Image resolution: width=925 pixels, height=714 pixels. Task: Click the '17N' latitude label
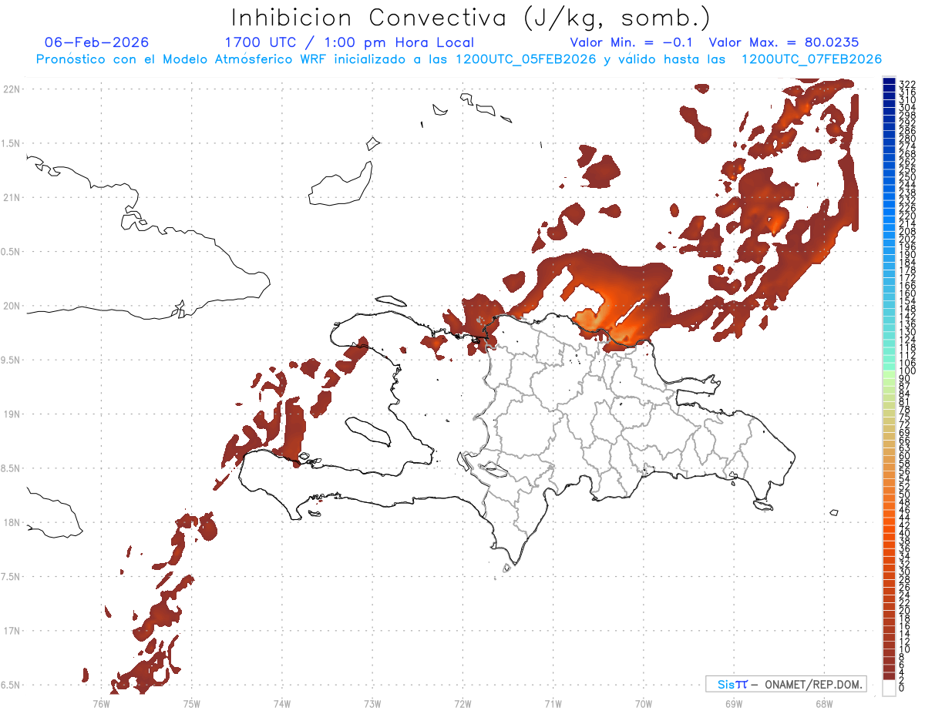point(12,632)
